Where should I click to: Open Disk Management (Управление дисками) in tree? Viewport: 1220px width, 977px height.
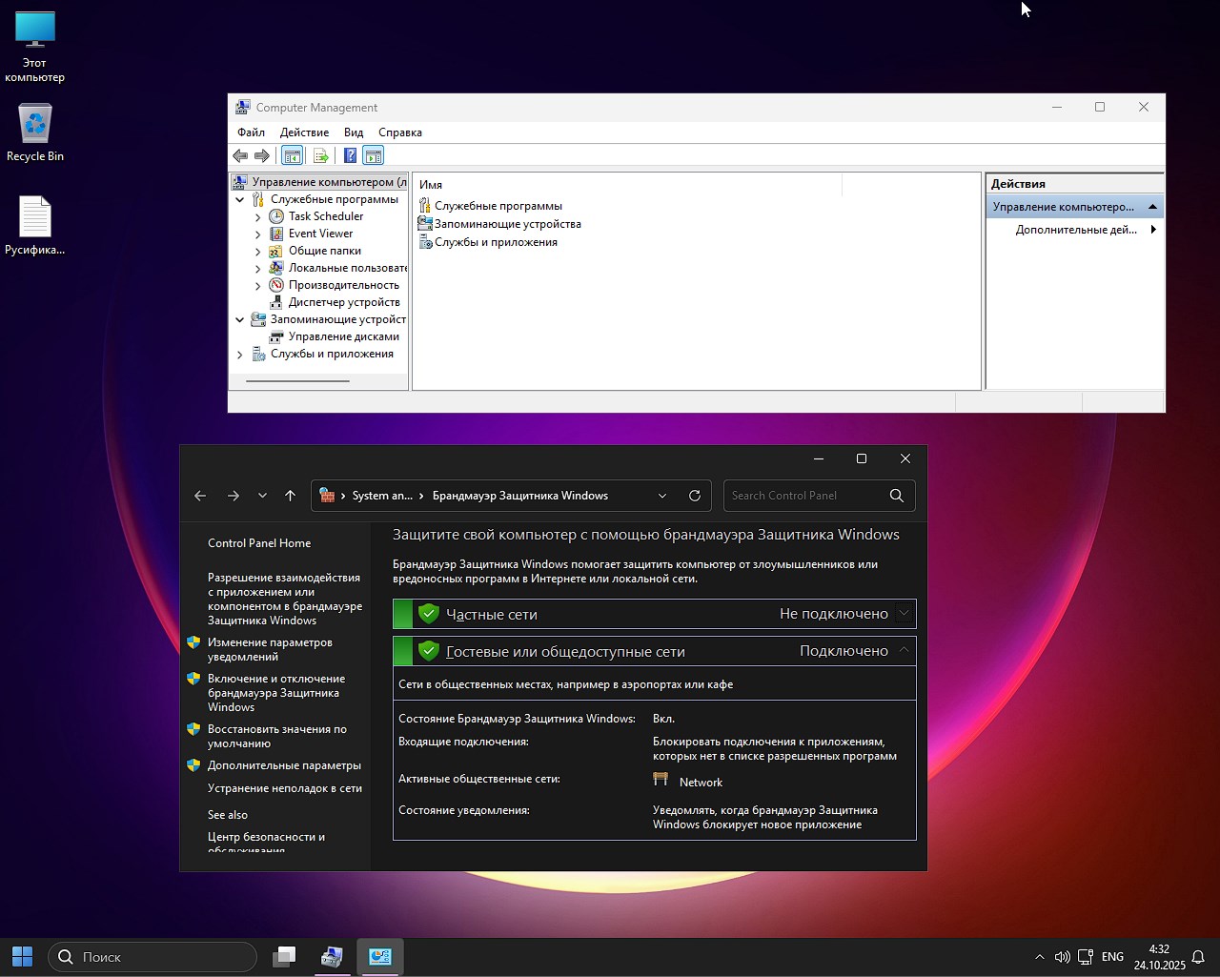(x=343, y=336)
